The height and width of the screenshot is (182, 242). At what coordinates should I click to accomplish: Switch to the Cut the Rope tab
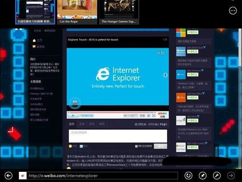[x=77, y=12]
